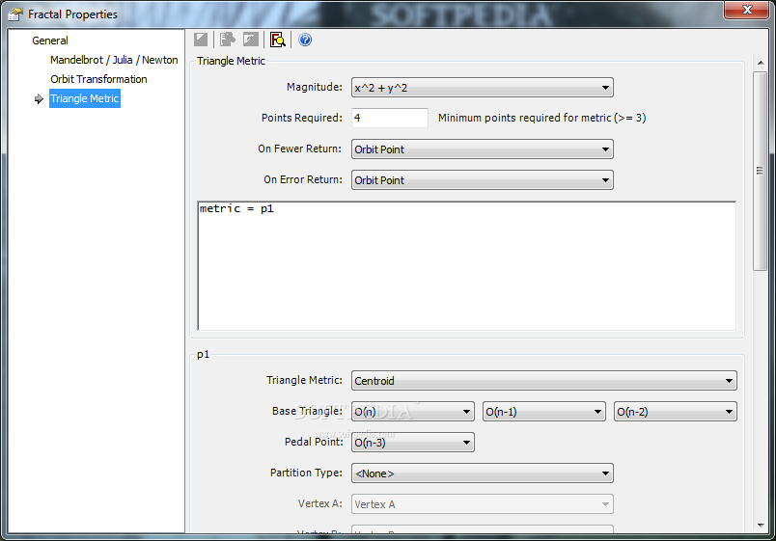Open the Triangle Metric dropdown showing Centroid
776x541 pixels.
544,381
